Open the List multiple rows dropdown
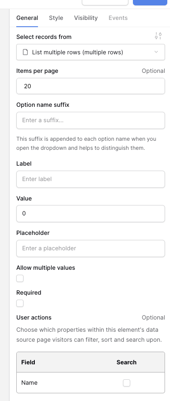Viewport: 170px width, 401px height. (90, 52)
